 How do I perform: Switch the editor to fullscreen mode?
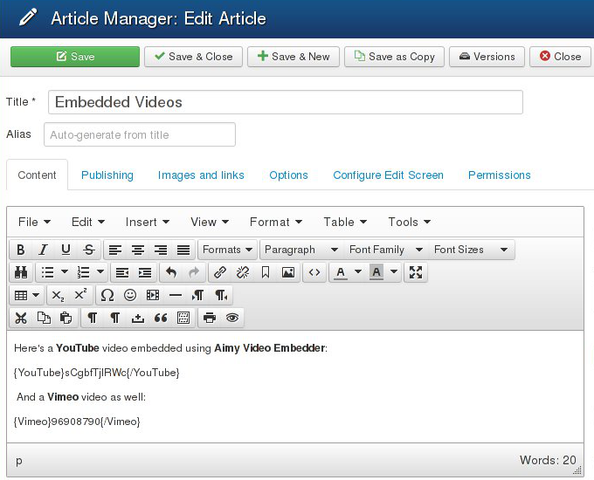click(416, 272)
